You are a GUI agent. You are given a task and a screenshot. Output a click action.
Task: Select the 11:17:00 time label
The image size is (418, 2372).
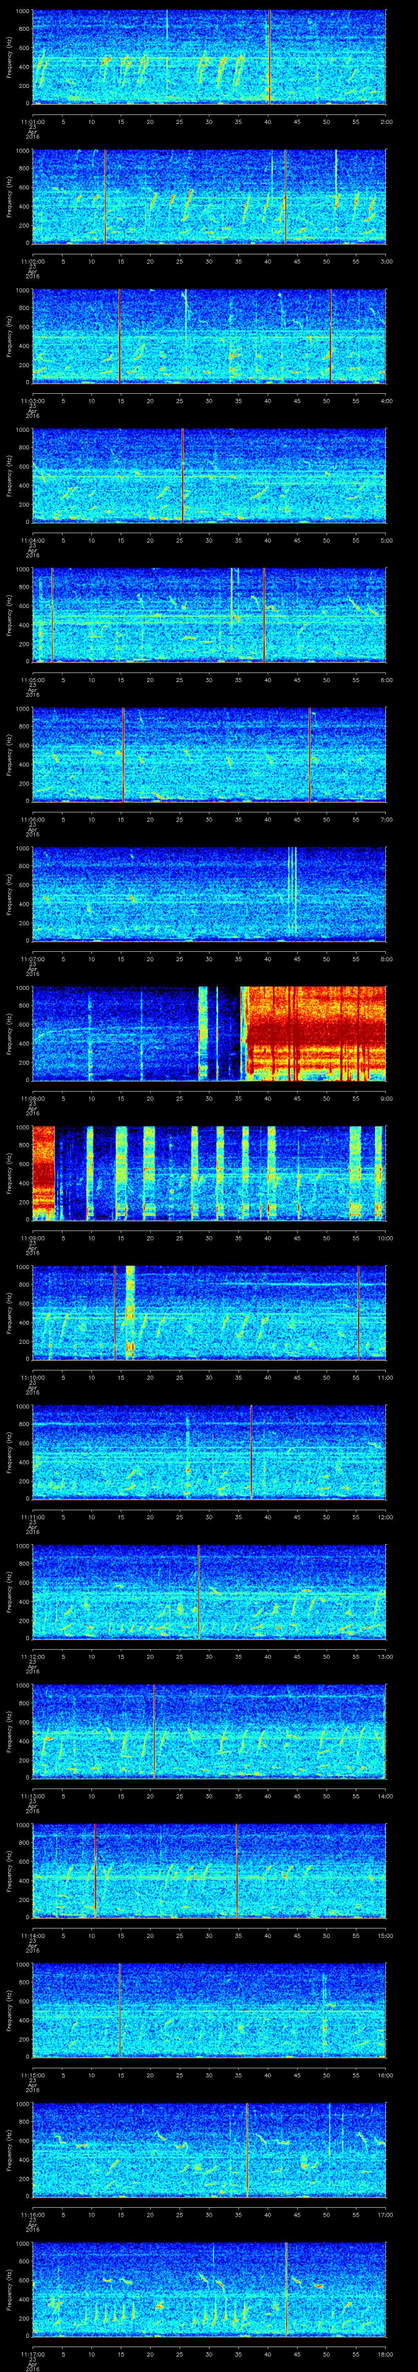(32, 2354)
